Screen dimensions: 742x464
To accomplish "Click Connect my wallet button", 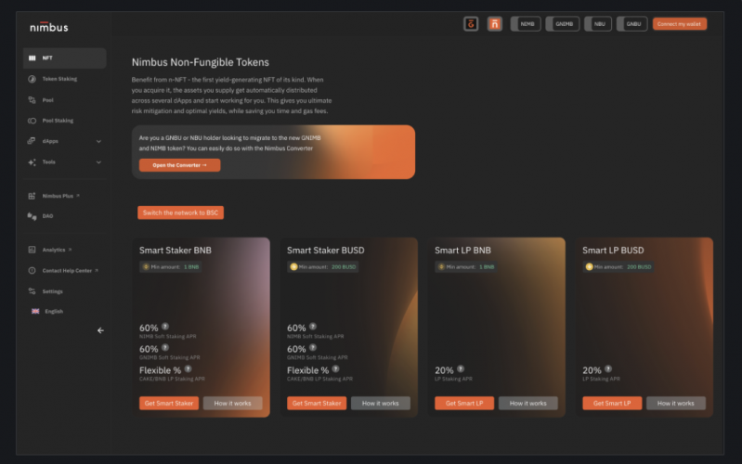I will coord(680,23).
